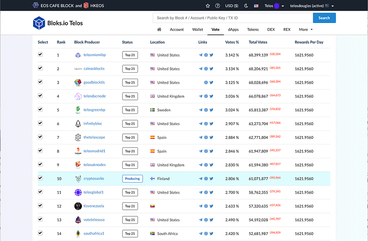Open telosmiamibp website globe icon
368x241 pixels.
[206, 55]
